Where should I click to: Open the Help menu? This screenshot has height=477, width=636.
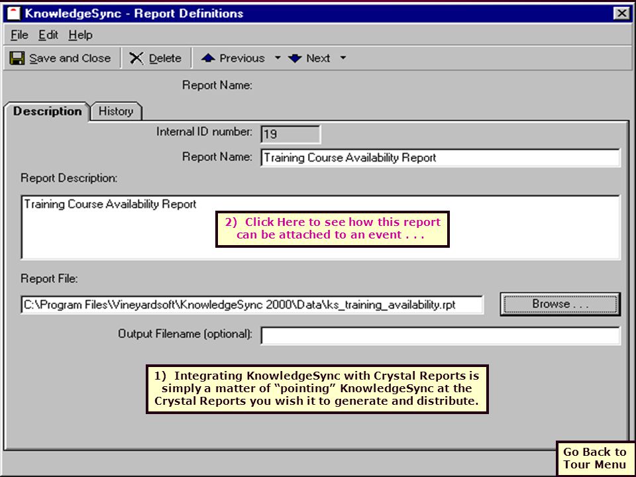(x=80, y=35)
